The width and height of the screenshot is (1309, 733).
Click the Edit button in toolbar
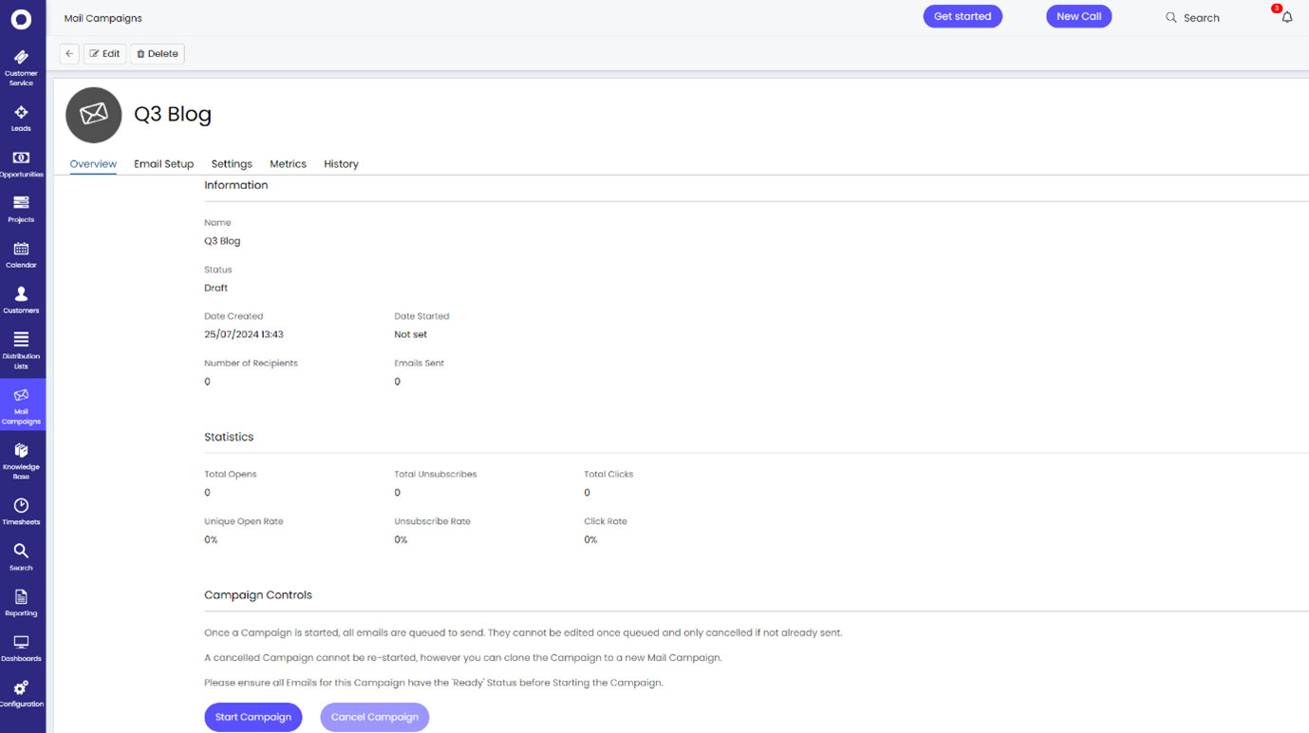[104, 54]
